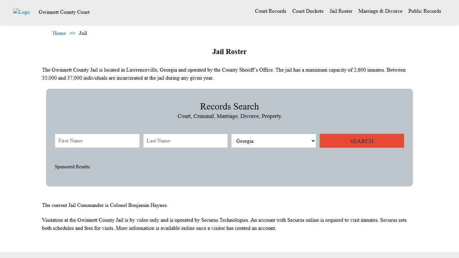
Task: Click inside the First Name field
Action: pyautogui.click(x=97, y=141)
